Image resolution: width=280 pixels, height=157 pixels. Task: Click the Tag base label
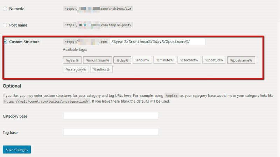pyautogui.click(x=10, y=133)
